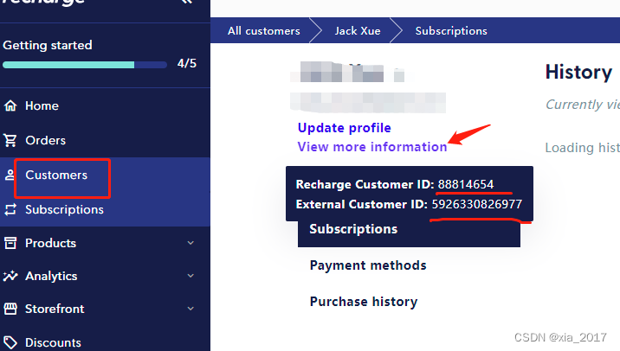Expand the Products menu chevron
Screen dimensions: 620x351
click(191, 243)
